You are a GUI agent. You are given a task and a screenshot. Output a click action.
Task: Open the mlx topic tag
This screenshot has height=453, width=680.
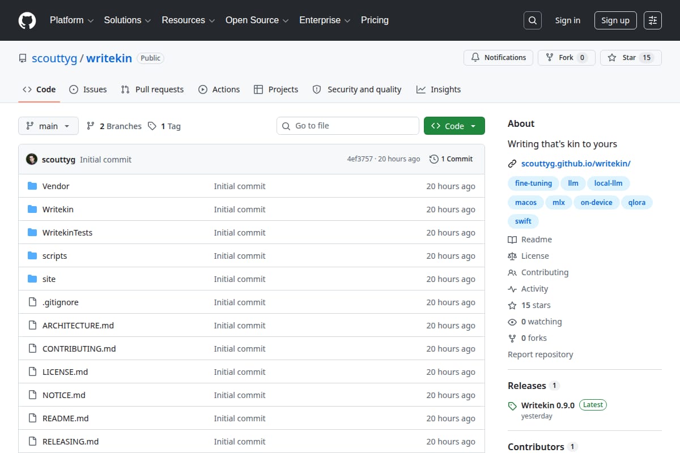pyautogui.click(x=559, y=203)
